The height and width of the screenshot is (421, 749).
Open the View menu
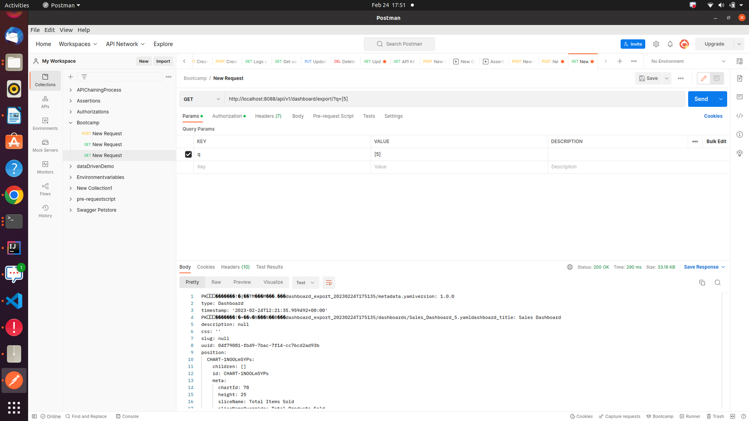click(66, 30)
